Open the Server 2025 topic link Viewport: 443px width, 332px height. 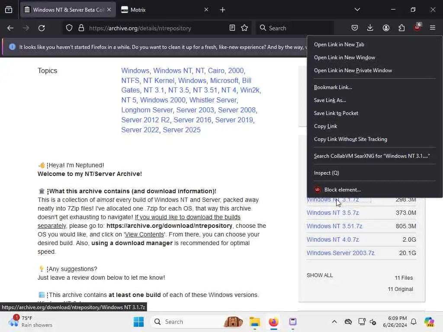tap(182, 130)
